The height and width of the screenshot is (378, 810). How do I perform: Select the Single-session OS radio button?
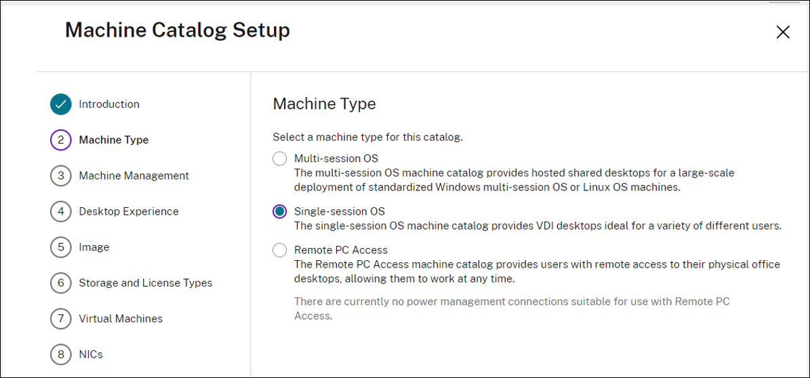(x=279, y=211)
